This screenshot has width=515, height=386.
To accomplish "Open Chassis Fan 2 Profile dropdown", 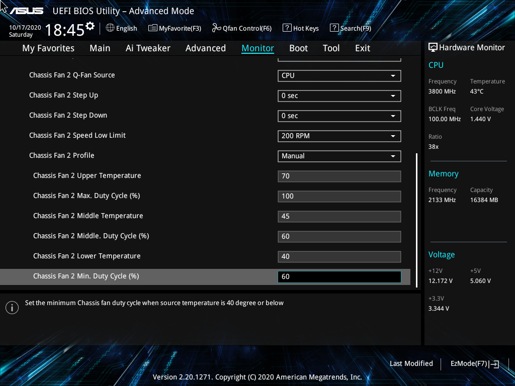I will pyautogui.click(x=339, y=156).
